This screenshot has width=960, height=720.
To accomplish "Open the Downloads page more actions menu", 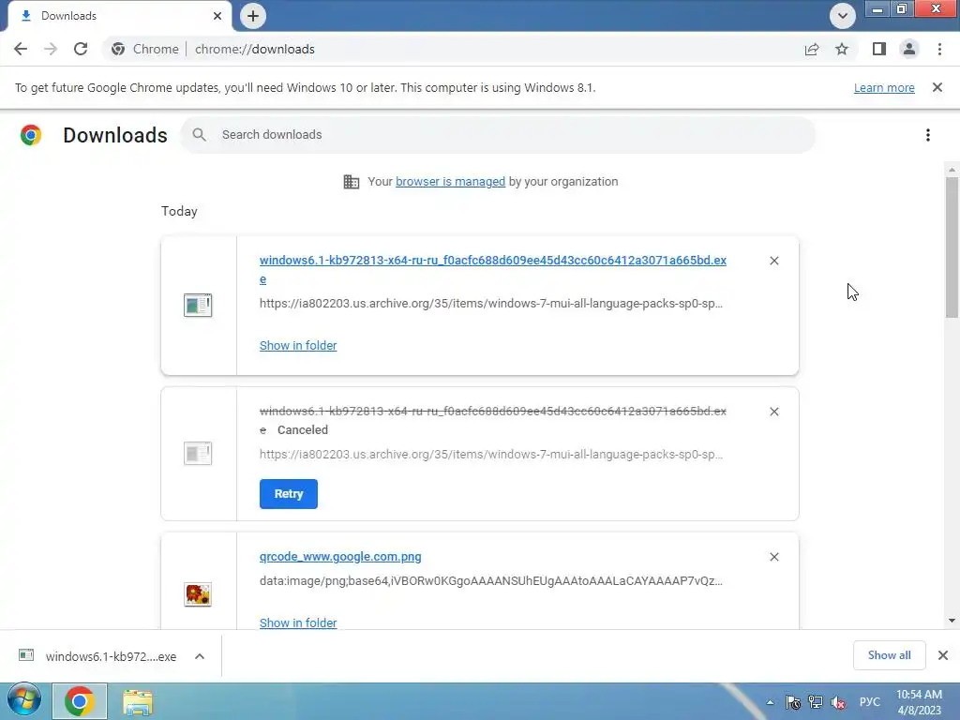I will (x=928, y=135).
